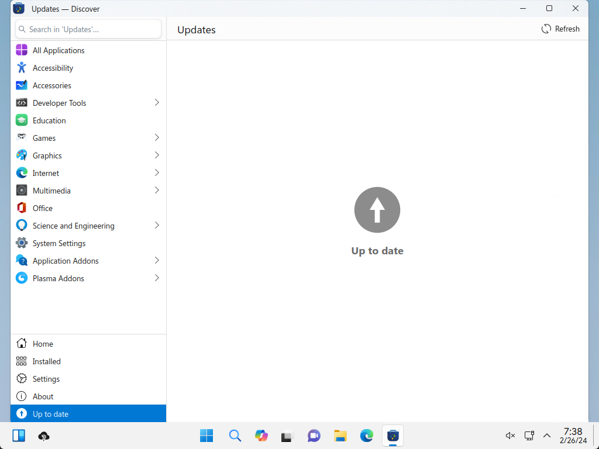This screenshot has width=599, height=449.
Task: Select the Internet category
Action: (46, 173)
